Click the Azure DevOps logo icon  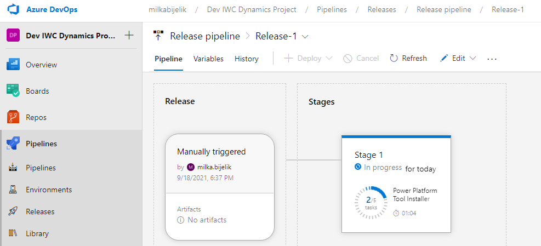14,9
